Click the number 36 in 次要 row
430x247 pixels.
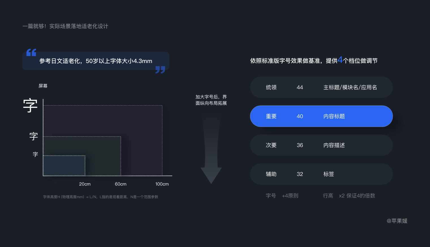(300, 145)
